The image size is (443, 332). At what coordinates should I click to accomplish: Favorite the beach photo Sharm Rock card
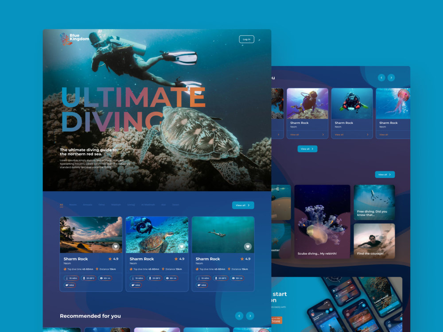(x=116, y=247)
